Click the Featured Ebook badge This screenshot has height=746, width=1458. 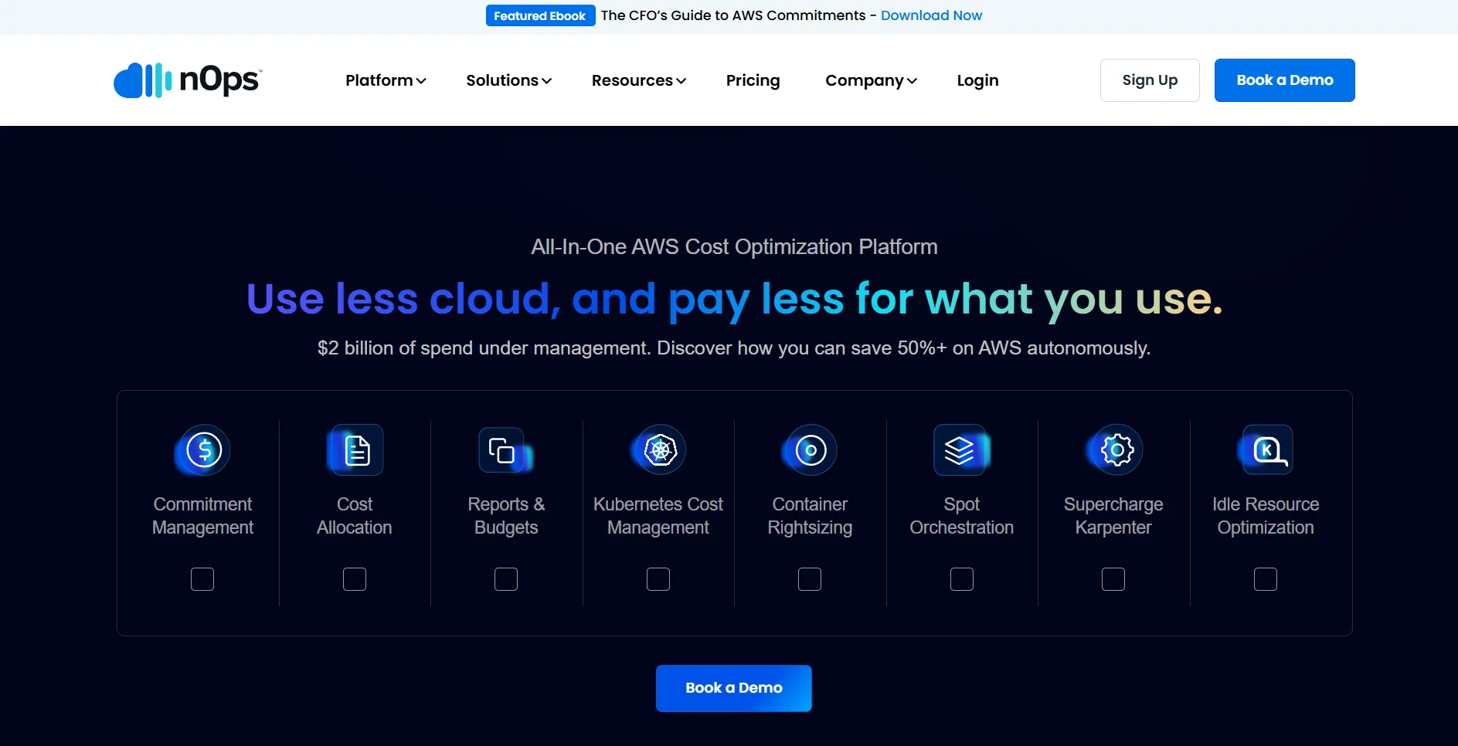point(540,15)
